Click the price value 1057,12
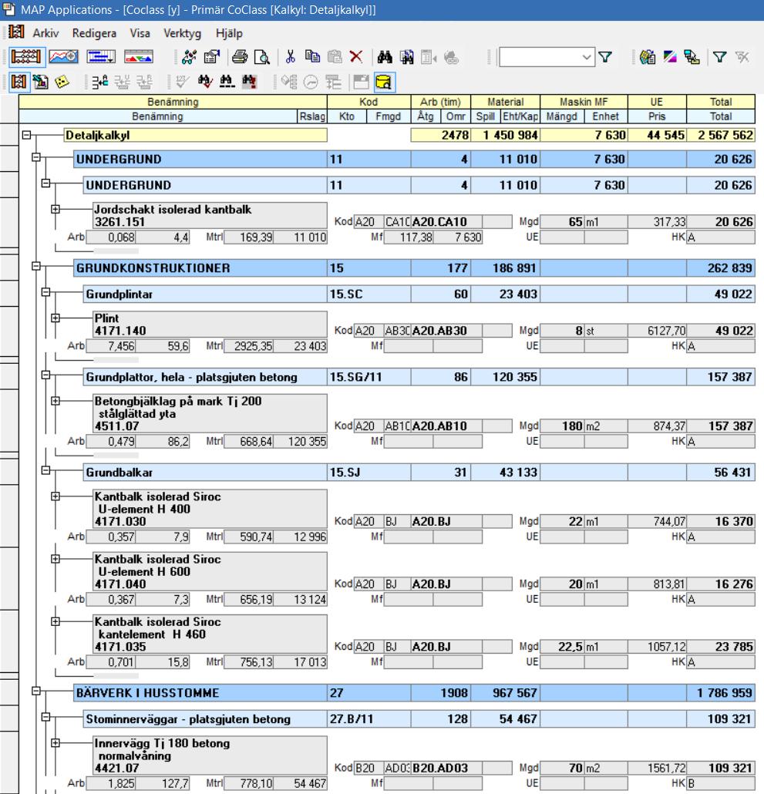 (x=657, y=648)
